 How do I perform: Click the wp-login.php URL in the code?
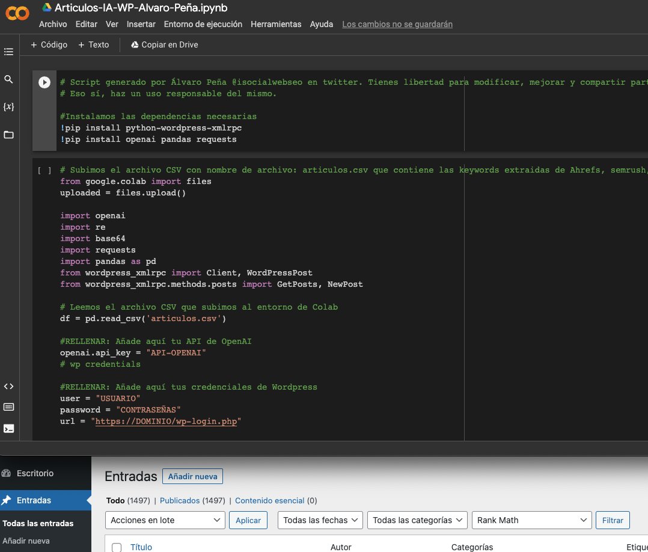pos(166,422)
